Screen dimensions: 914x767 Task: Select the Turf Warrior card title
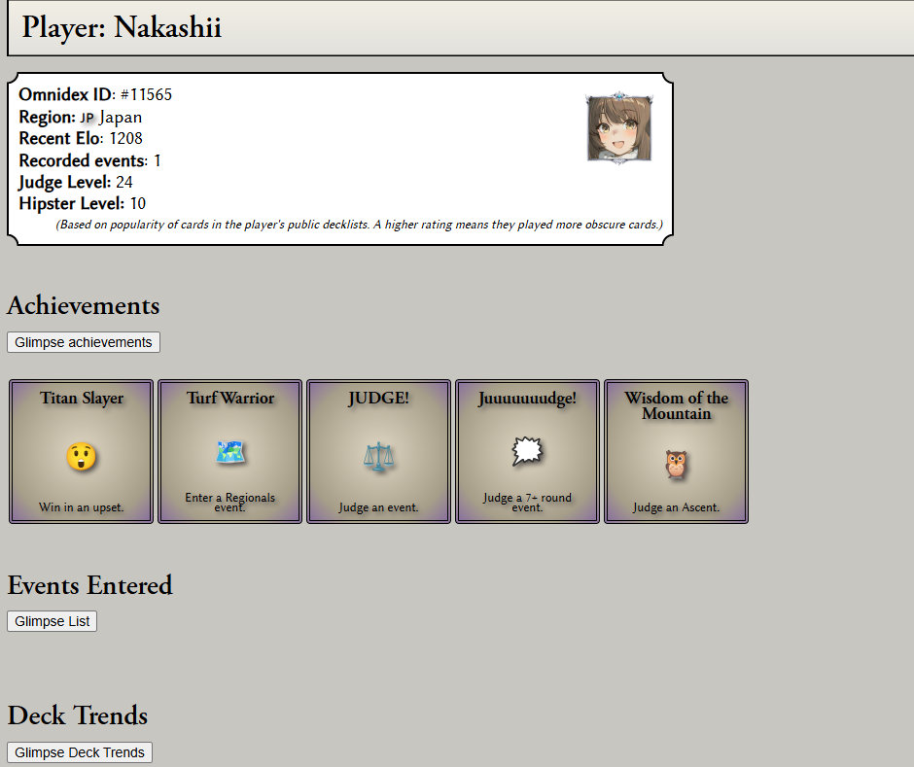pos(230,398)
